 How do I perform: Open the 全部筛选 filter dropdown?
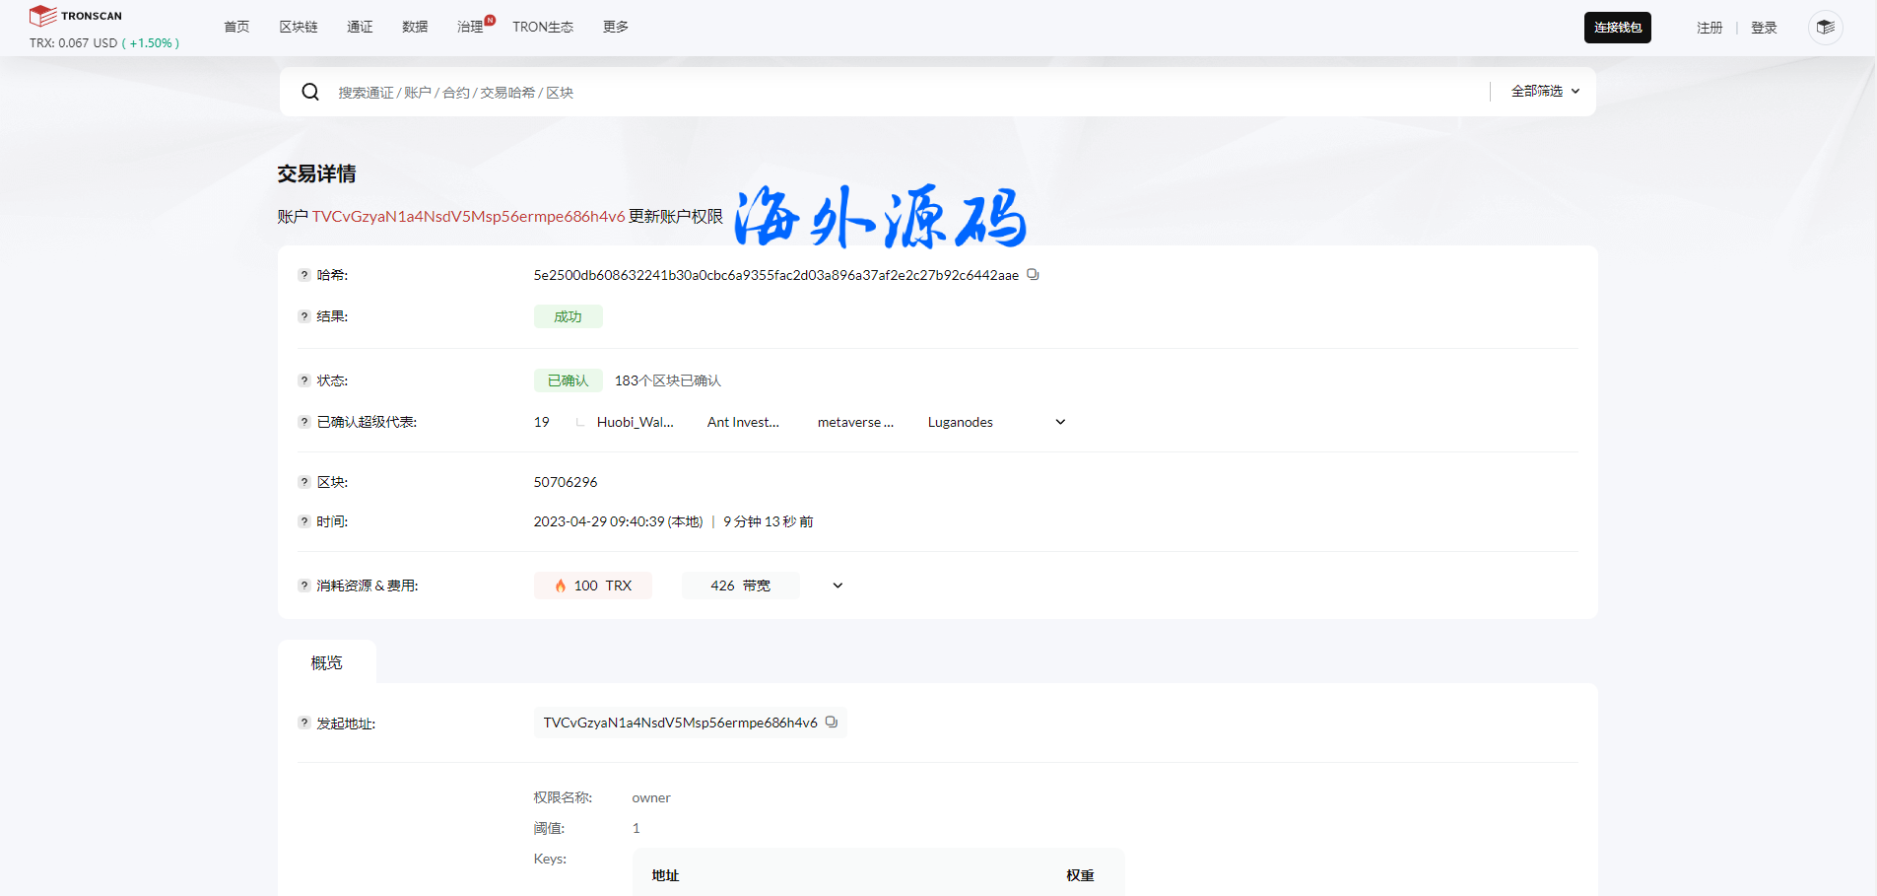pos(1545,91)
